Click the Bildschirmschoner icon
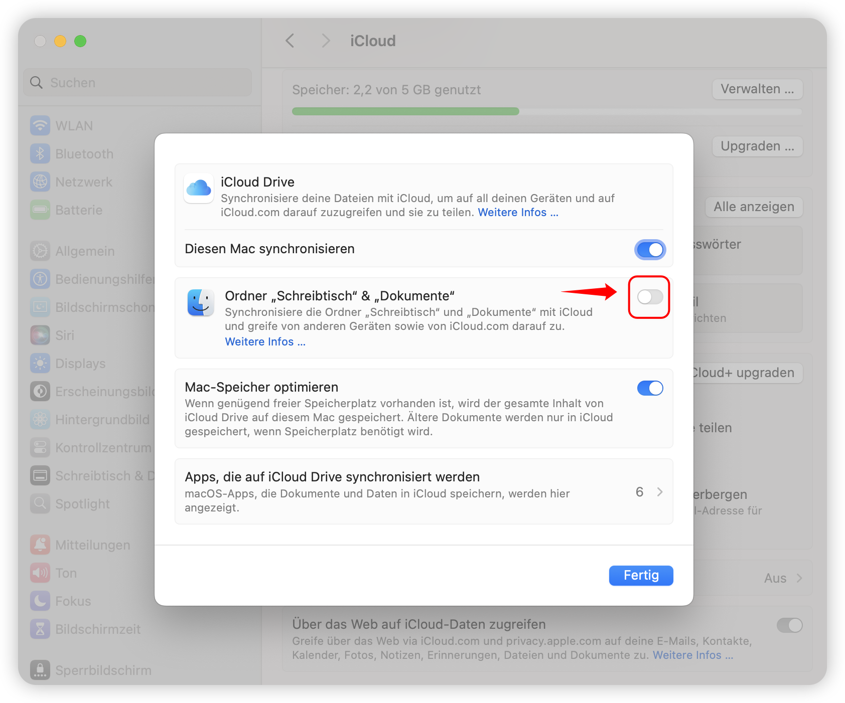Image resolution: width=845 pixels, height=703 pixels. coord(40,307)
